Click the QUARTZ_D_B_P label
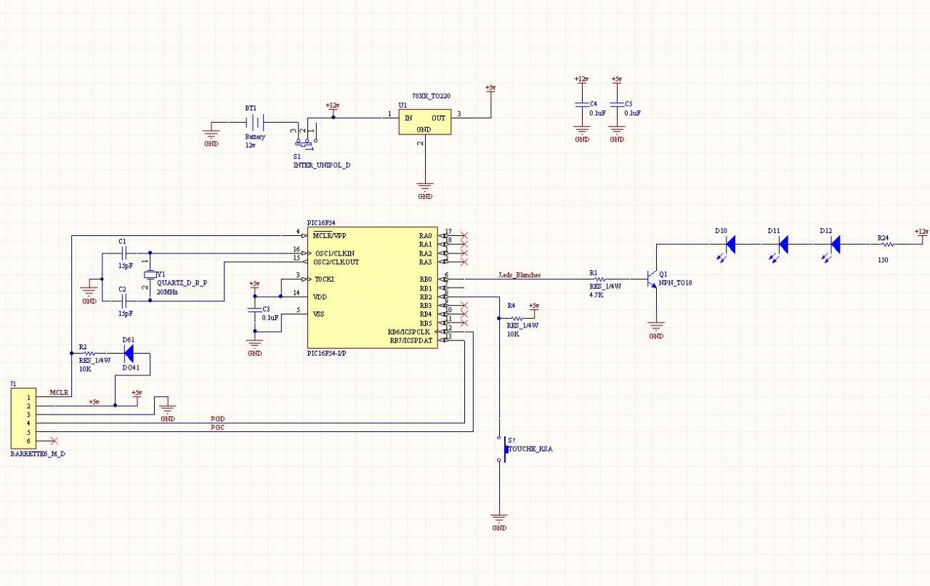Viewport: 930px width, 586px height. [182, 282]
